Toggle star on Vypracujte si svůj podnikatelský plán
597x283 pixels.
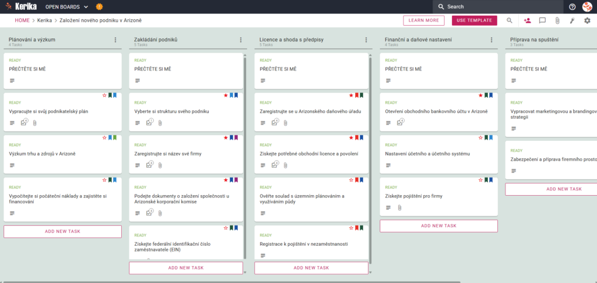click(x=104, y=95)
